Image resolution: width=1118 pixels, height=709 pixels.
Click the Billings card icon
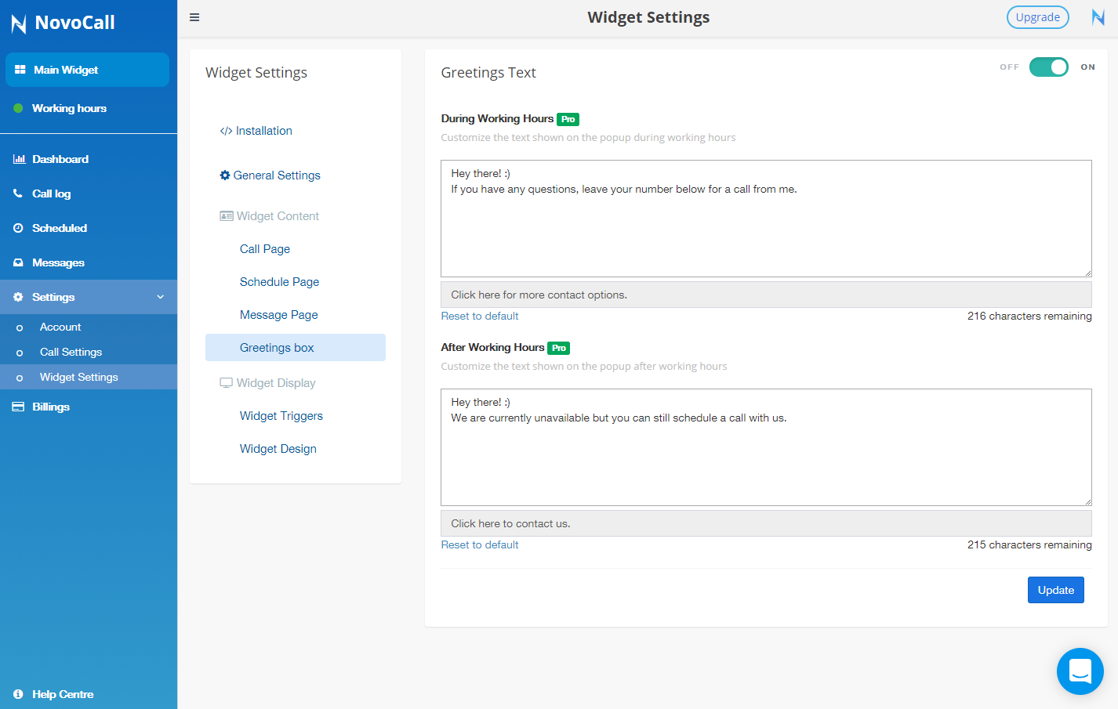[18, 407]
